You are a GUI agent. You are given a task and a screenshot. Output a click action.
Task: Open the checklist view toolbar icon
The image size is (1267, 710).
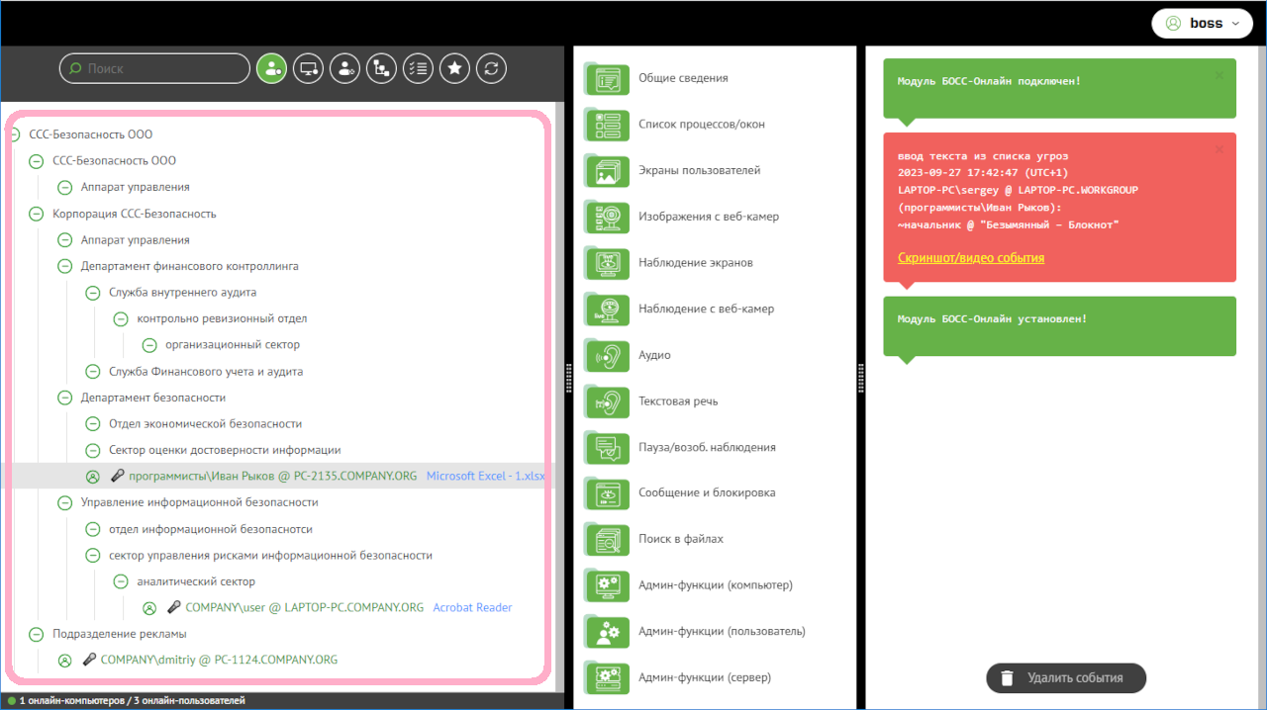pyautogui.click(x=418, y=68)
